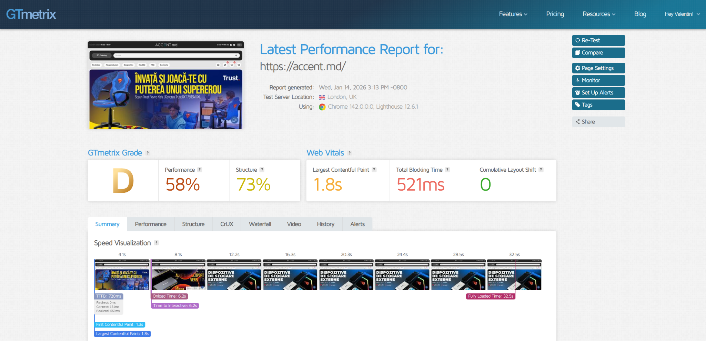Click the Share button
Viewport: 706px width, 341px height.
click(x=598, y=122)
